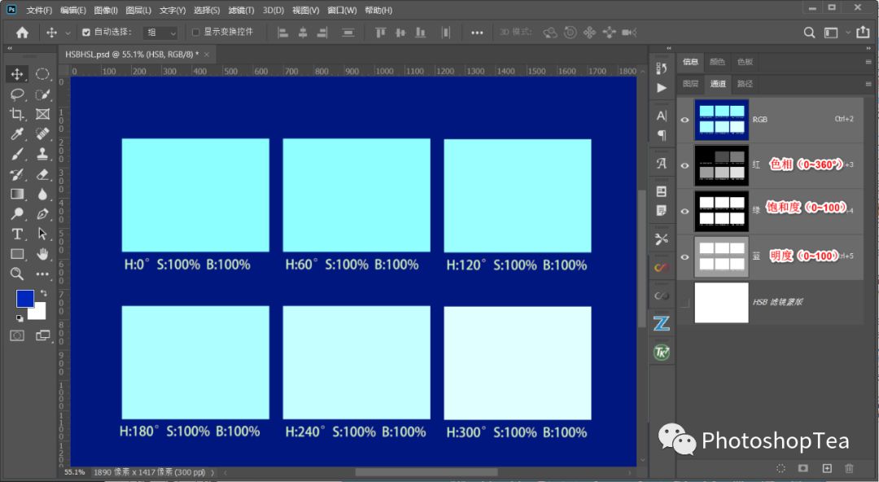Screen dimensions: 879x482
Task: Click the delete channel trash button
Action: 850,468
